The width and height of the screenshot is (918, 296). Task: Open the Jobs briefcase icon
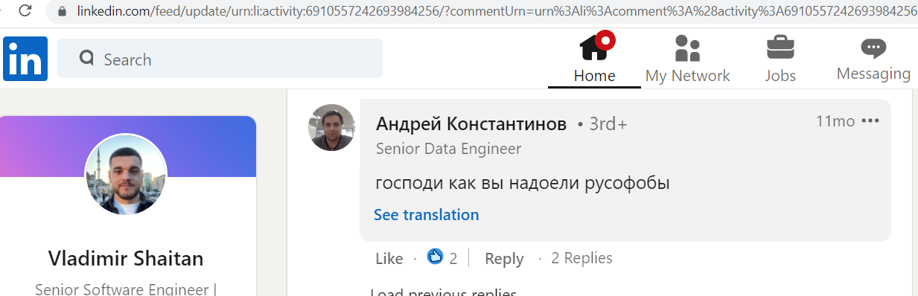(780, 48)
